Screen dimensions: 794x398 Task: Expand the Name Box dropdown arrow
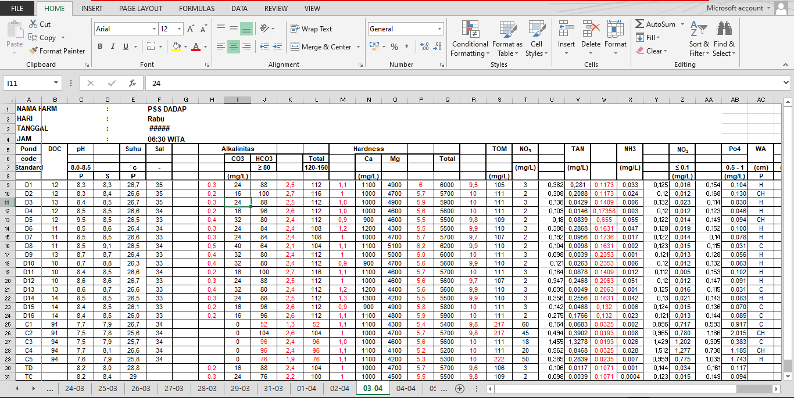[56, 84]
